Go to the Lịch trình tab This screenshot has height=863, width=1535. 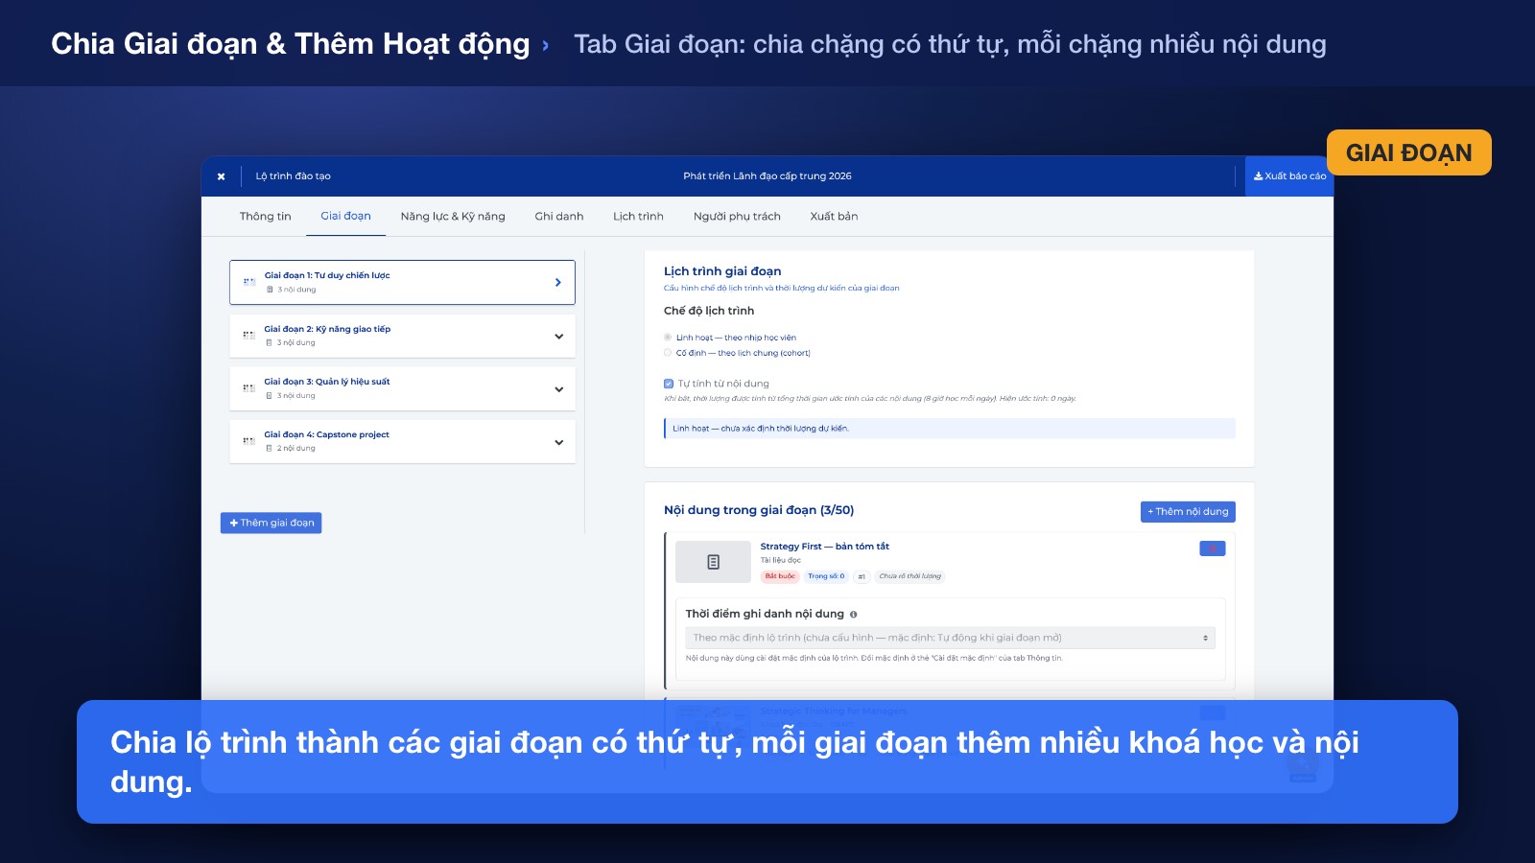click(638, 217)
